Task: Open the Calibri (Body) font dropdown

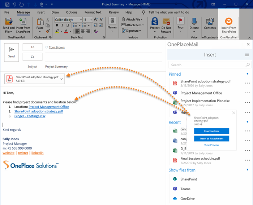Action: click(x=81, y=20)
